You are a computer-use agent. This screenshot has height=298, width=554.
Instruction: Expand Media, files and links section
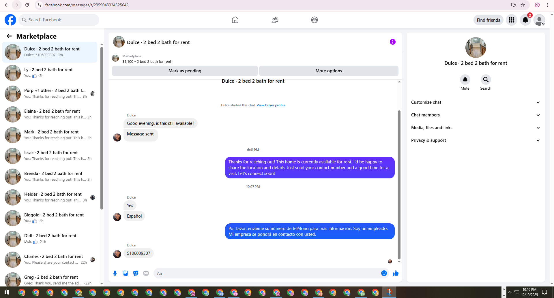coord(476,128)
